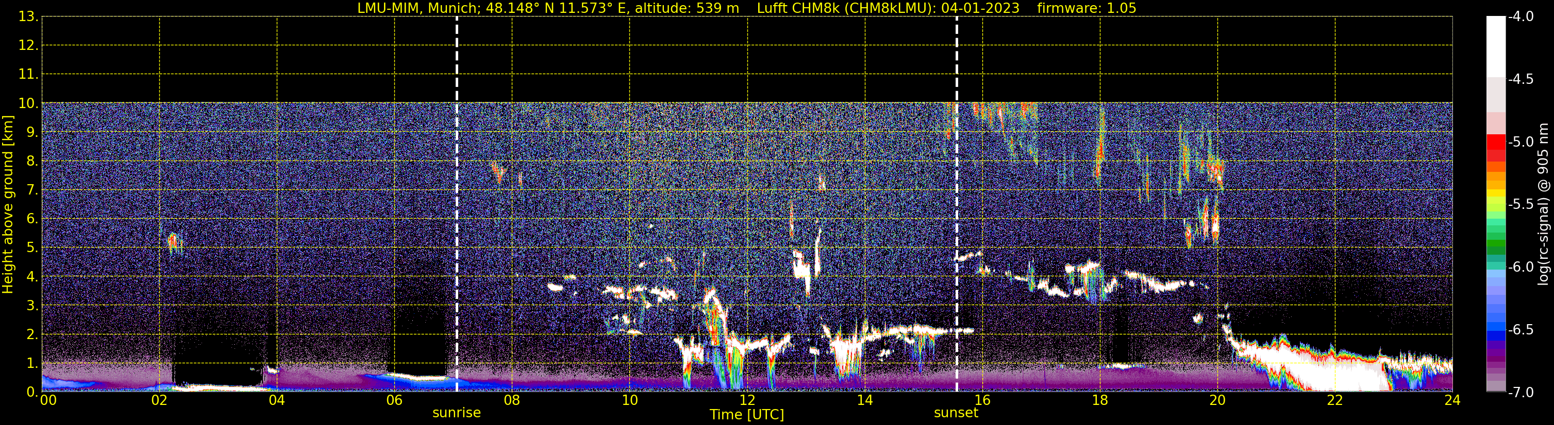This screenshot has width=1554, height=425.
Task: Click the '-4.0' colorbar tick label
Action: tap(1521, 17)
